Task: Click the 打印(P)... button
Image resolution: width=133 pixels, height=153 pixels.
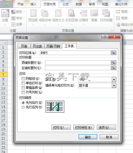Action: point(61,127)
